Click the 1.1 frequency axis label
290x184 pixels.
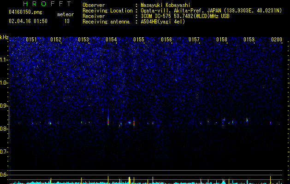4,60
